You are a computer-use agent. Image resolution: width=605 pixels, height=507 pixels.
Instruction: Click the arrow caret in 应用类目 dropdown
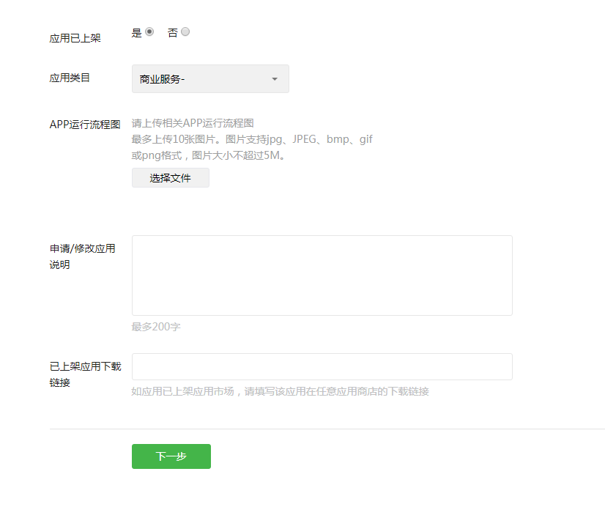pos(275,79)
